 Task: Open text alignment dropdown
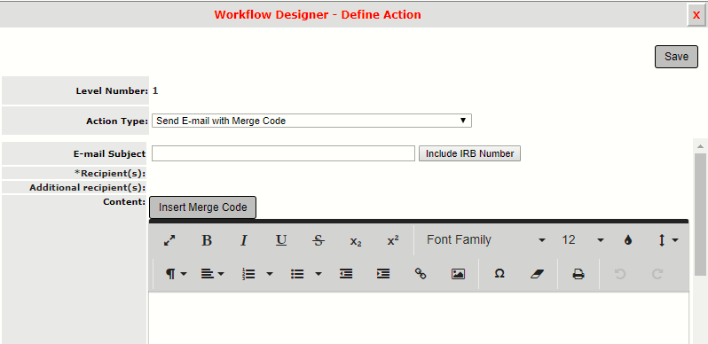(x=212, y=274)
